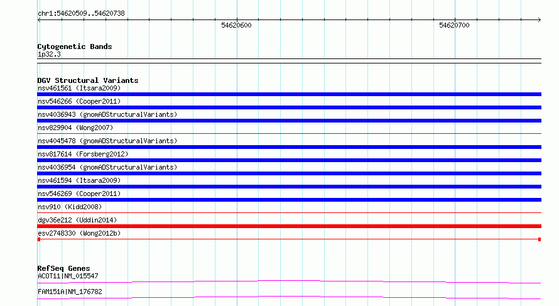
Task: Open the nsv4036954 (gnomADStructuralVariants) label
Action: 107,167
